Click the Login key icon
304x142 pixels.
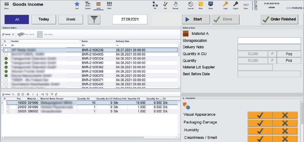point(225,4)
